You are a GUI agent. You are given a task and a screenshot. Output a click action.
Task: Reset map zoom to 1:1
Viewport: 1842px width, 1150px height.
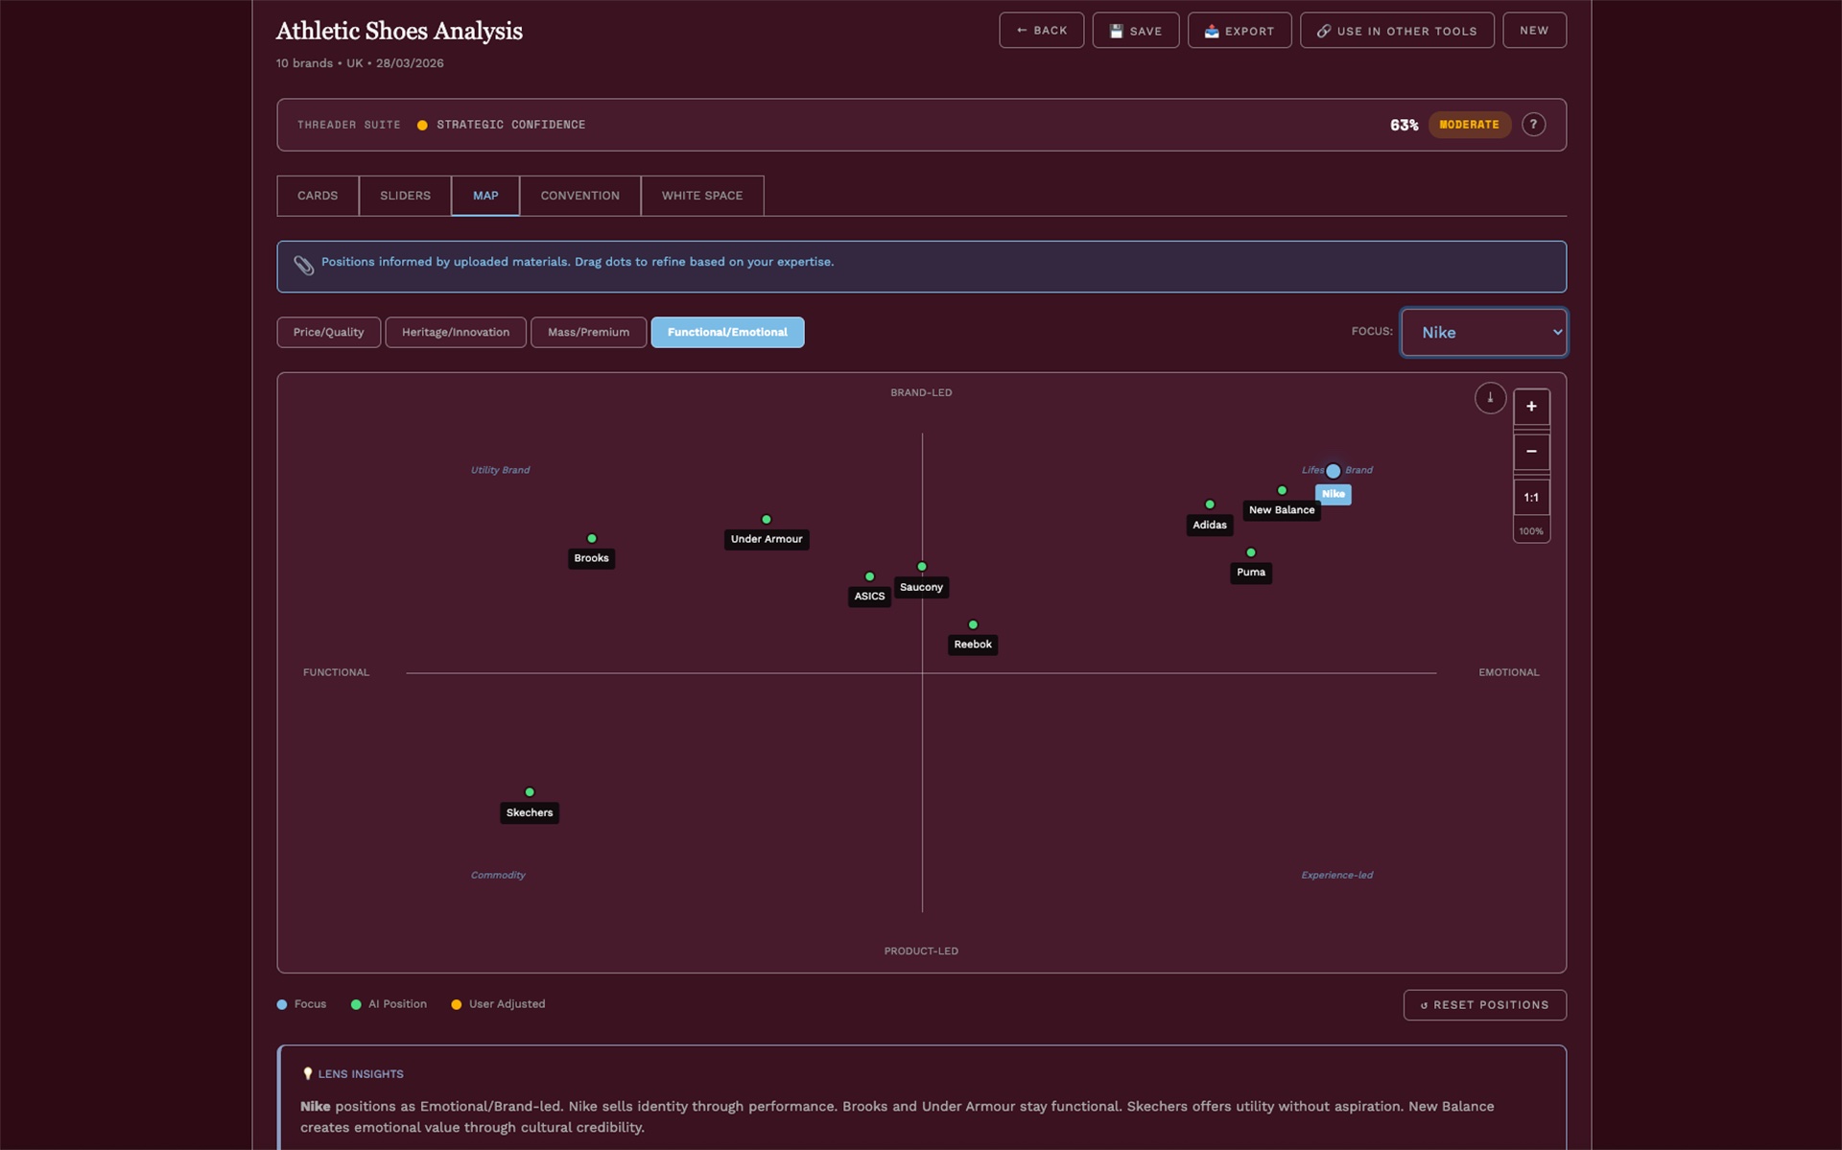[1531, 498]
